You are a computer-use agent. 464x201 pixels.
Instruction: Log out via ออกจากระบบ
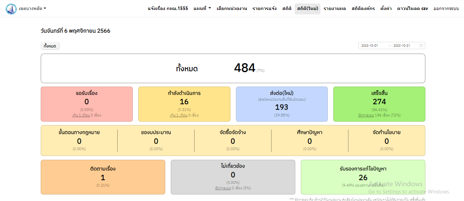(446, 9)
